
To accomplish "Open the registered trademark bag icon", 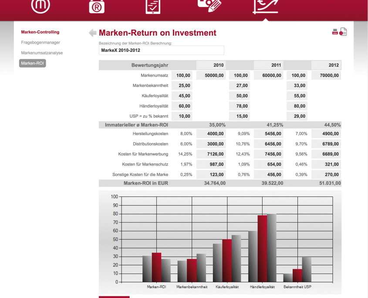I will pyautogui.click(x=97, y=7).
